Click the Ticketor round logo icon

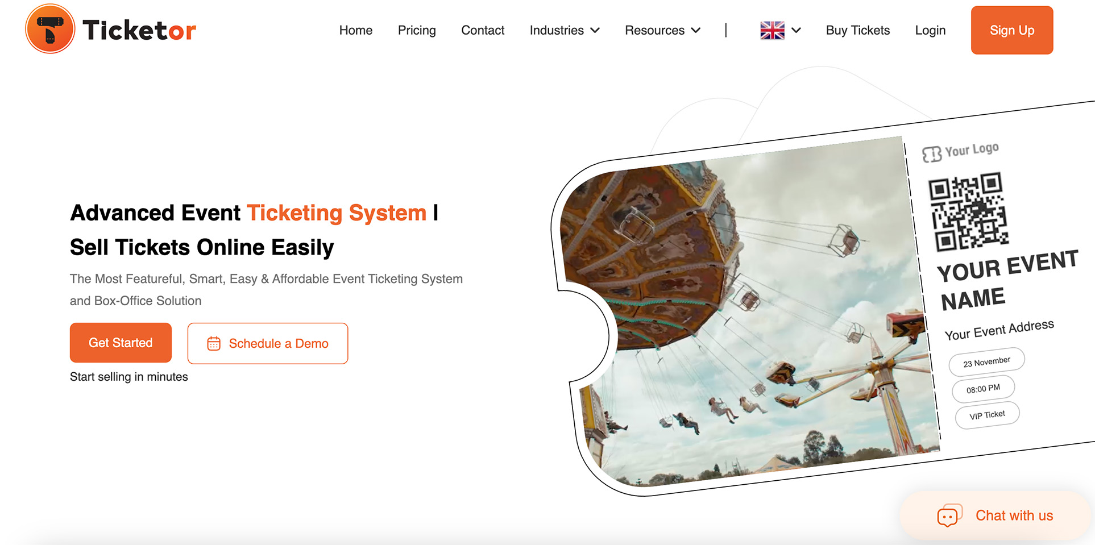(x=50, y=29)
